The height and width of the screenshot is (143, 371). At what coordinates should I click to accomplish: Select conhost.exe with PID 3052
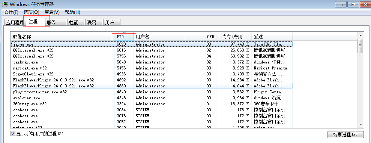click(x=152, y=122)
